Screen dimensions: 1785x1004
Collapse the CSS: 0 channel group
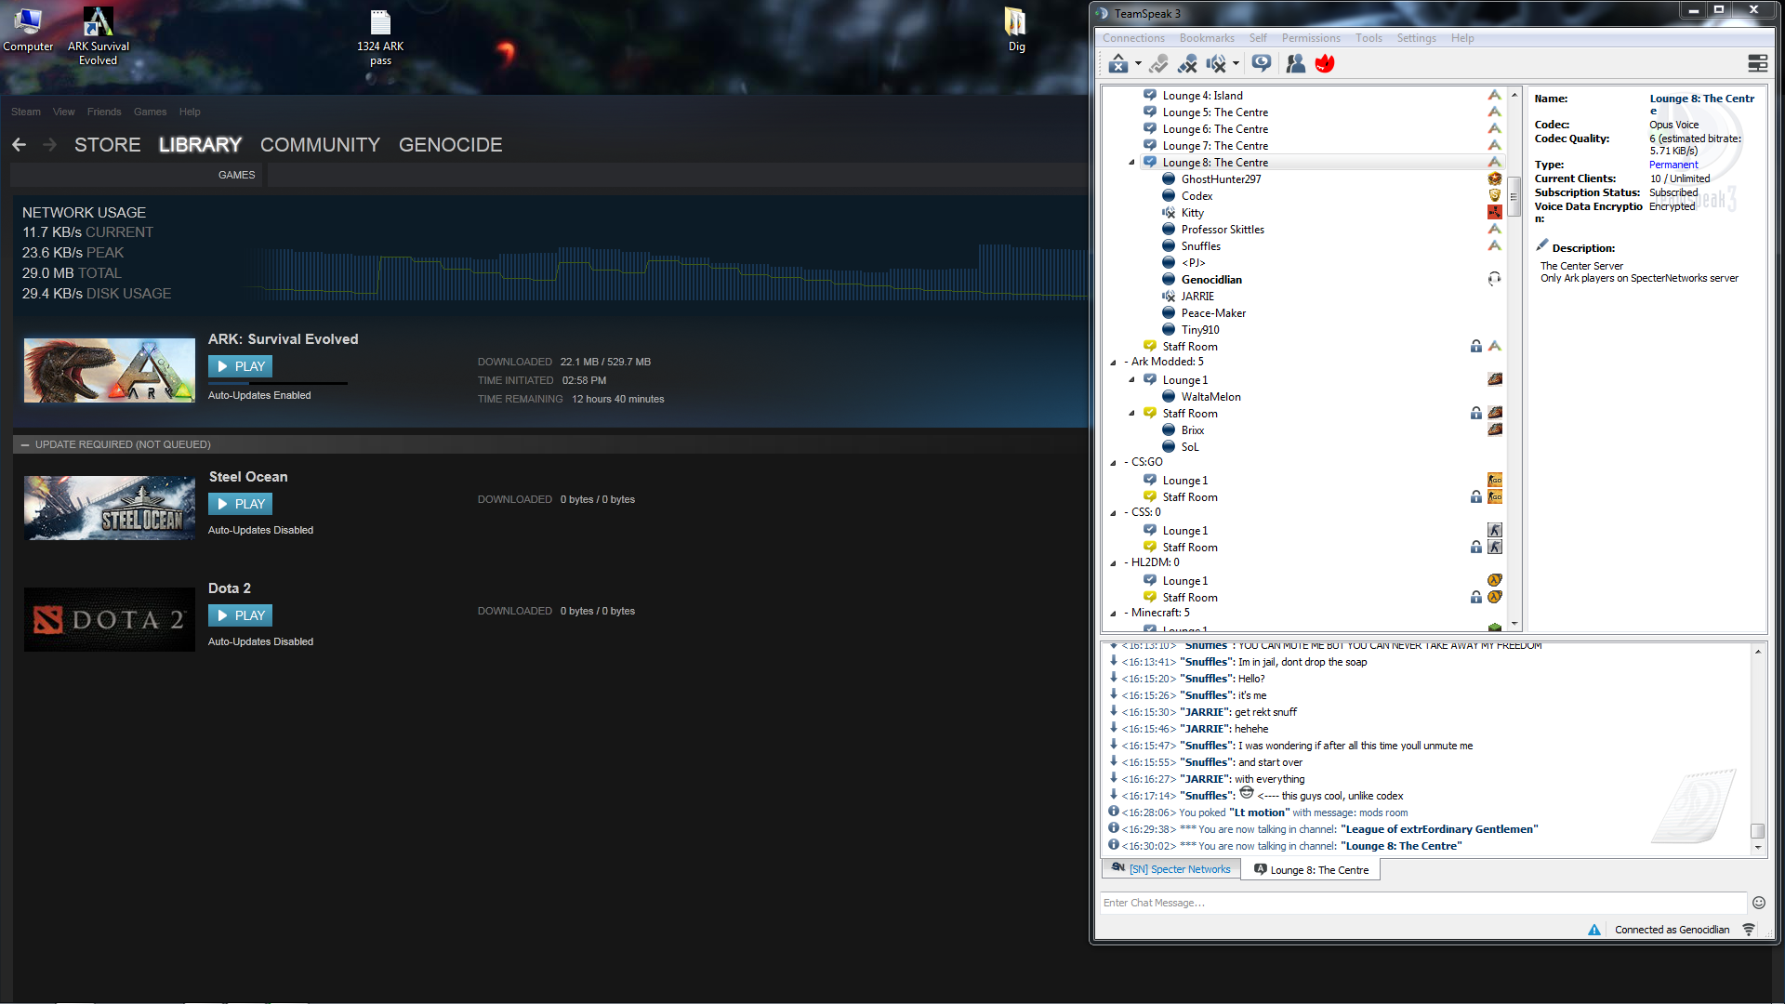[1113, 513]
